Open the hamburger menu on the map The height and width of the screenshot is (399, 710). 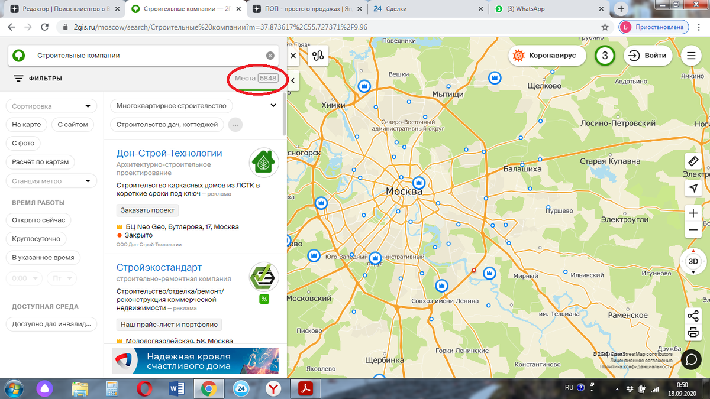point(690,56)
